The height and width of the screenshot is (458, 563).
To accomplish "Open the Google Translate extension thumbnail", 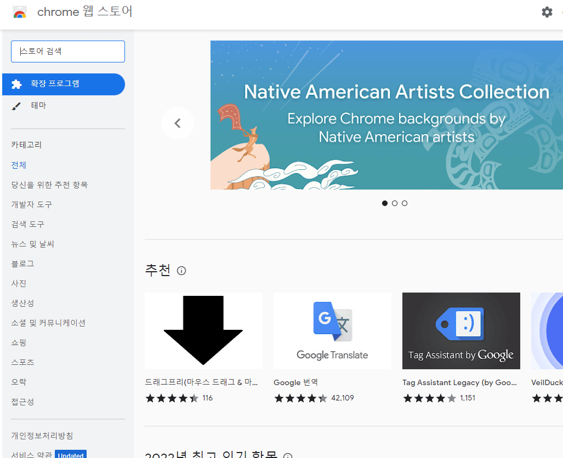I will 333,330.
